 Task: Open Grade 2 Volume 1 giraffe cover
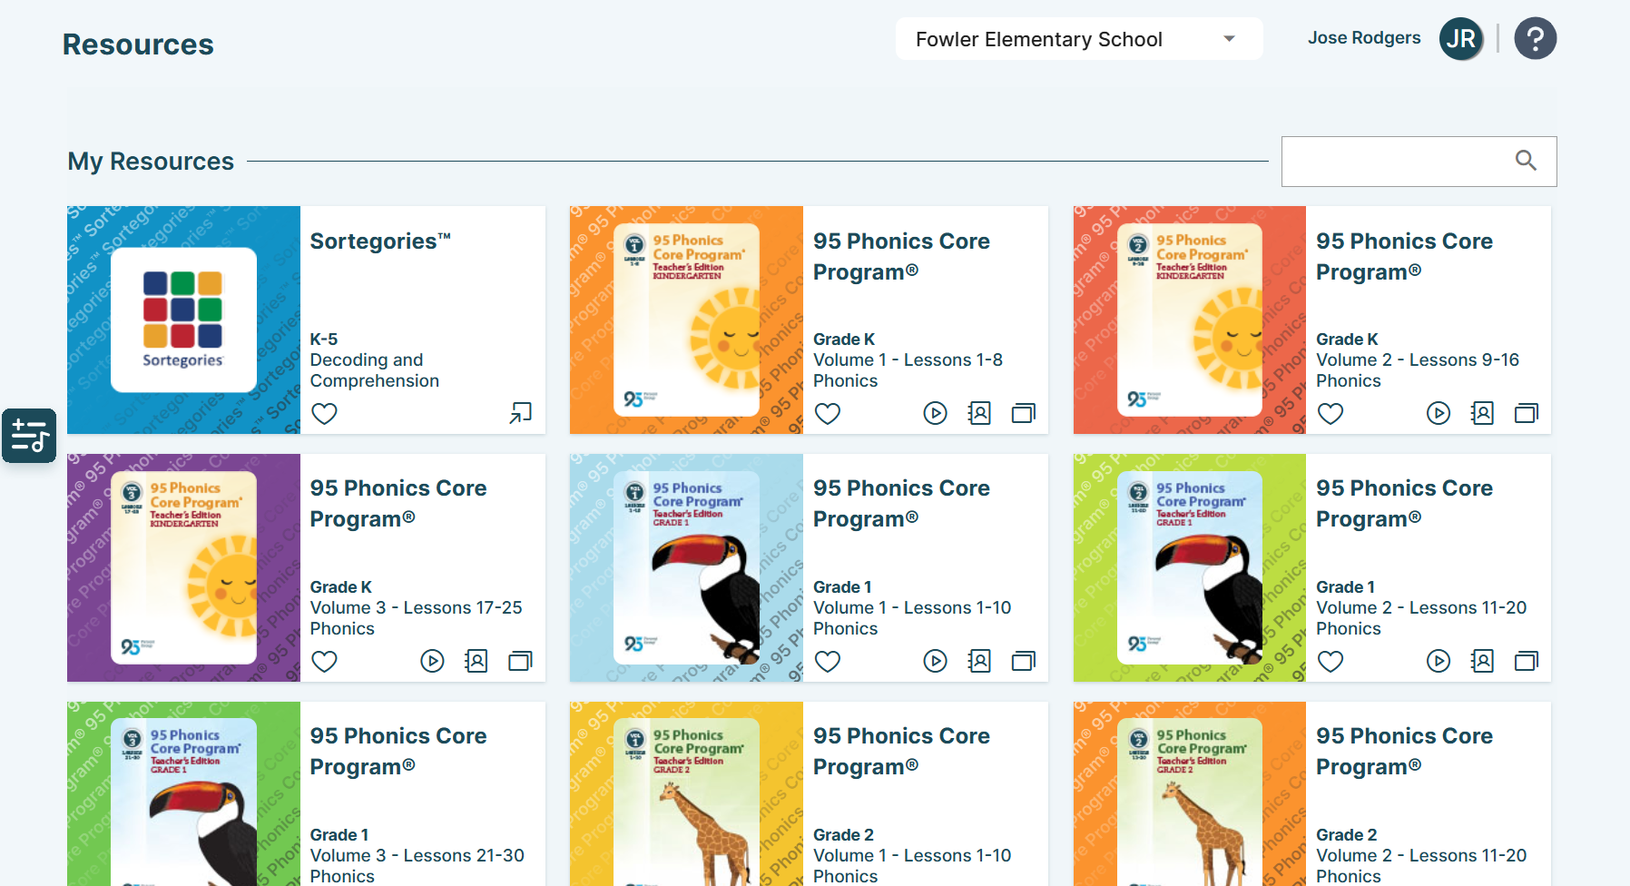pyautogui.click(x=686, y=793)
